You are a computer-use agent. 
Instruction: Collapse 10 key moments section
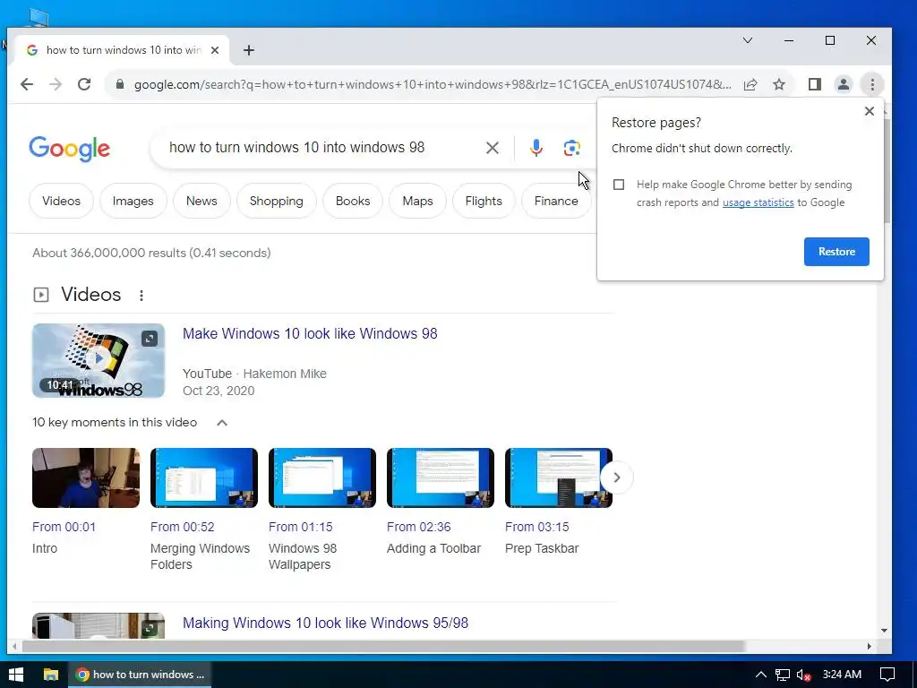(x=222, y=423)
